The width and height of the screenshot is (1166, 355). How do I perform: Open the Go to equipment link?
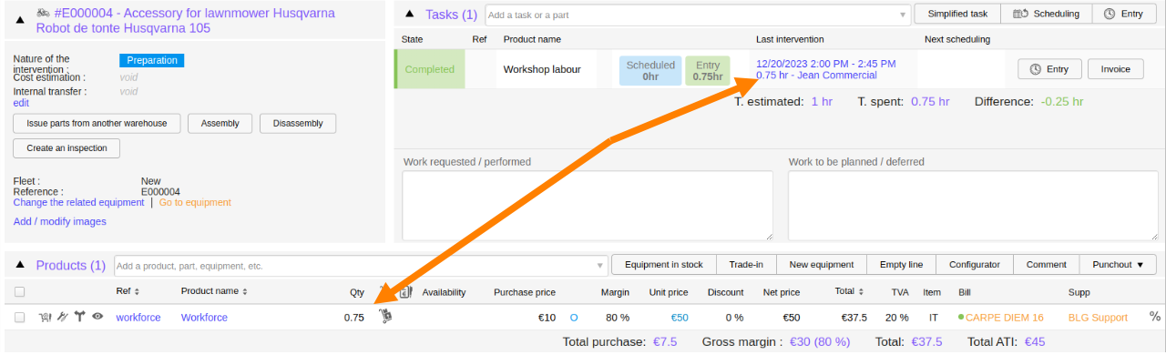(195, 202)
